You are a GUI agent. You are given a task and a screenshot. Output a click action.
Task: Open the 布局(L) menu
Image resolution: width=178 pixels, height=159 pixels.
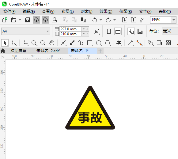[67, 12]
